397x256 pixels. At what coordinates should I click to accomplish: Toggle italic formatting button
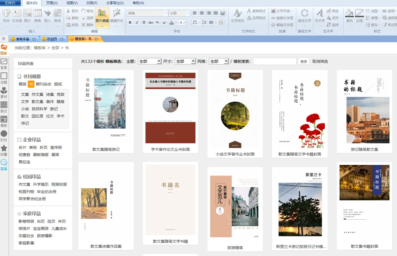137,22
